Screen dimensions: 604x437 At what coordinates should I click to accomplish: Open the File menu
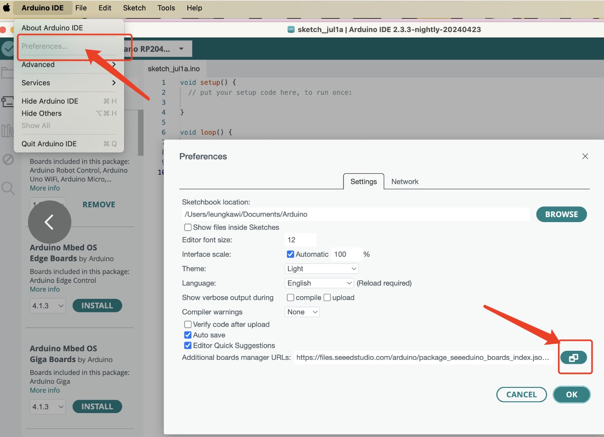(81, 8)
